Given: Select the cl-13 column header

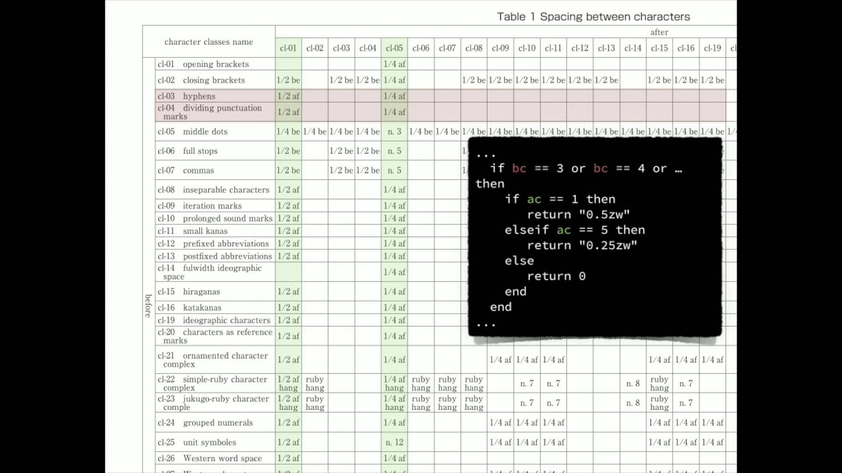Looking at the screenshot, I should [607, 48].
